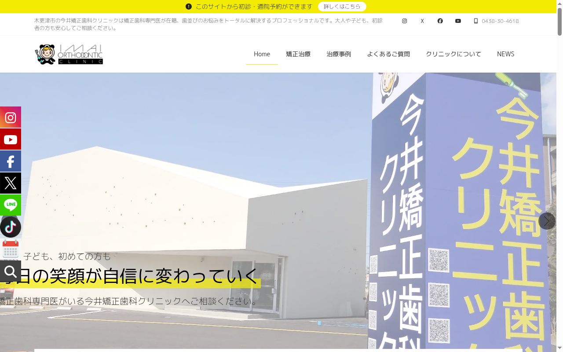Open YouTube from the left sidebar

[x=11, y=139]
